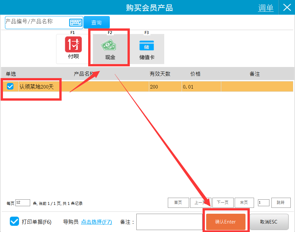The width and height of the screenshot is (295, 232).
Task: Focus the product number/name search field
Action: point(36,23)
